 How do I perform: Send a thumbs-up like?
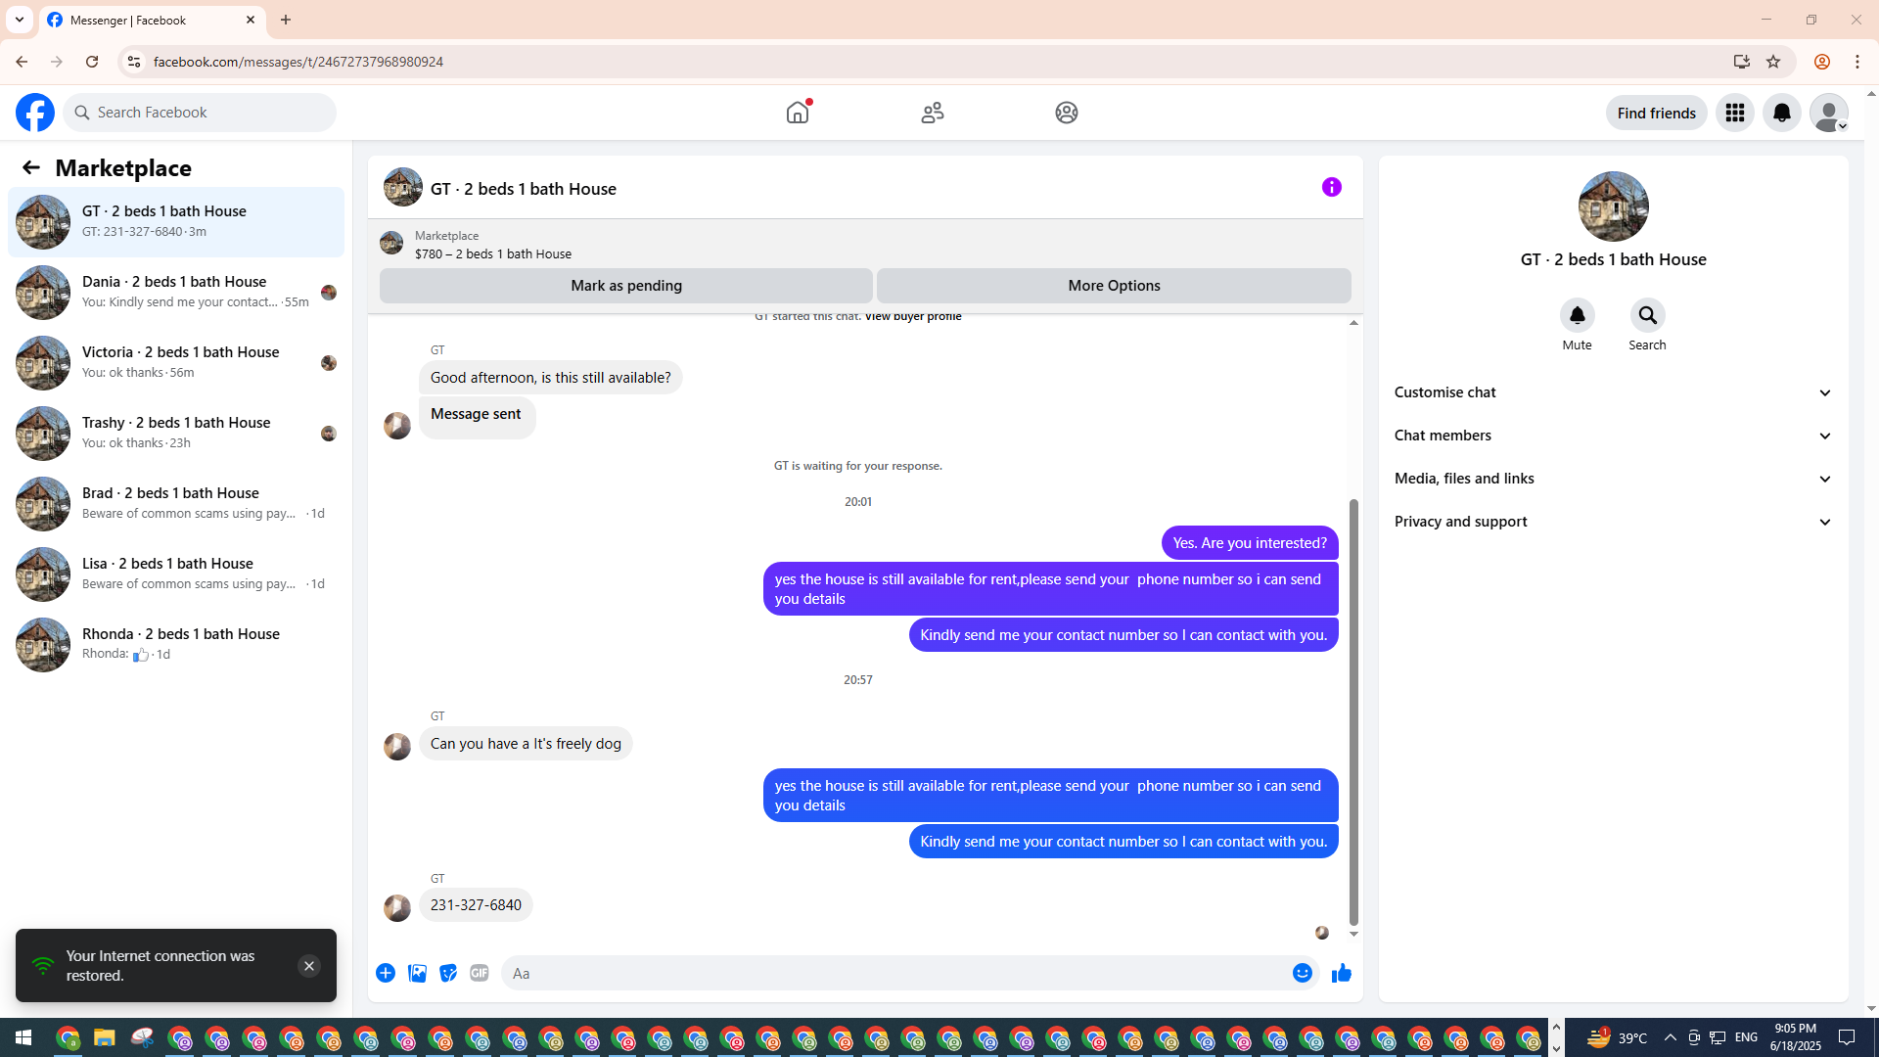[x=1342, y=973]
